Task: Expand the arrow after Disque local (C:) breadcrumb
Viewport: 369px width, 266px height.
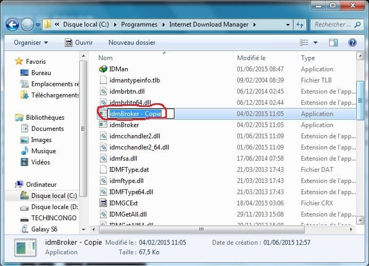Action: coord(115,24)
